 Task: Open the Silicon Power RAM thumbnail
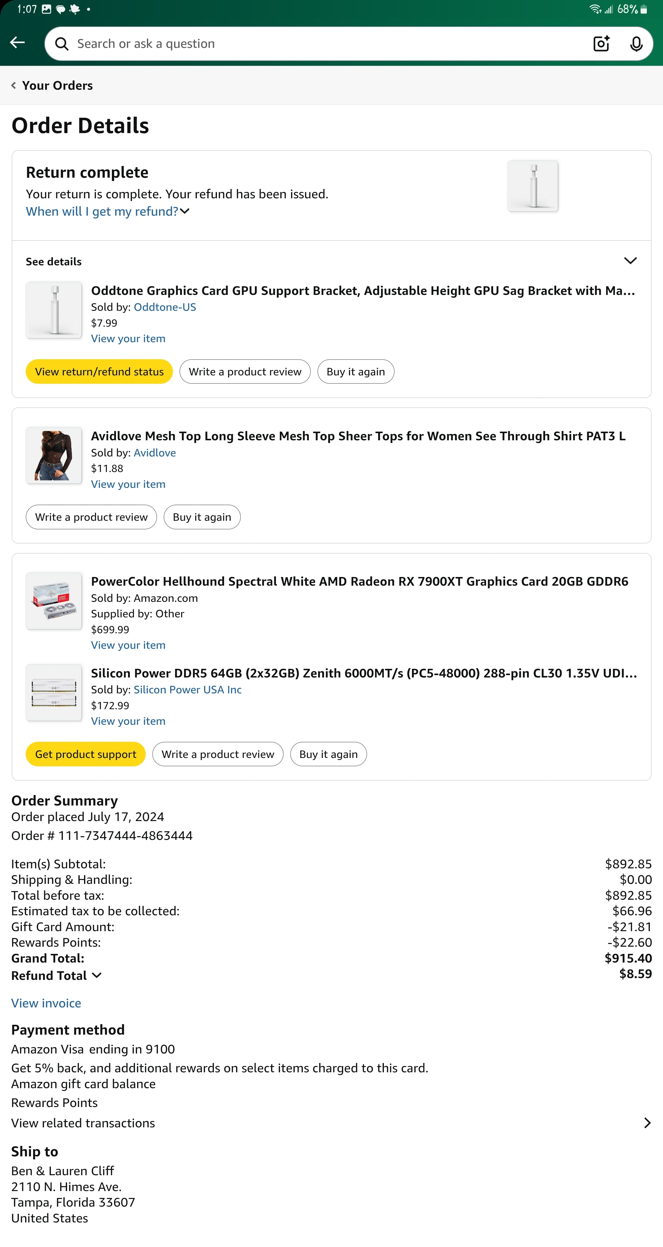click(x=54, y=693)
